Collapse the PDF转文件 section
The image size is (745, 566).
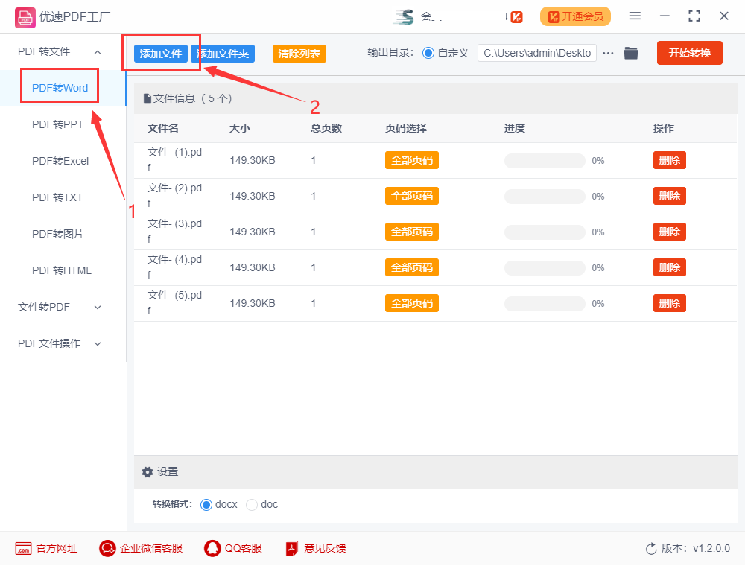(x=98, y=52)
